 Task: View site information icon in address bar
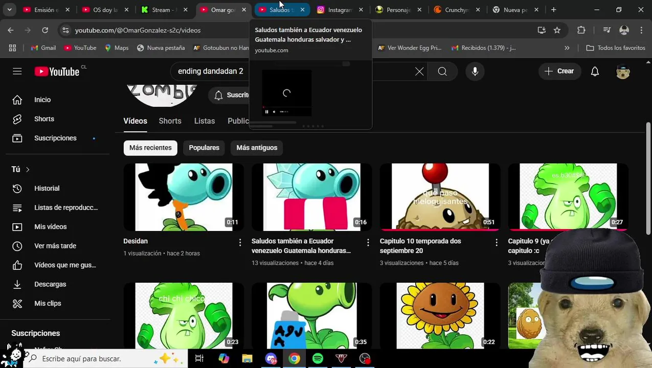[x=65, y=30]
